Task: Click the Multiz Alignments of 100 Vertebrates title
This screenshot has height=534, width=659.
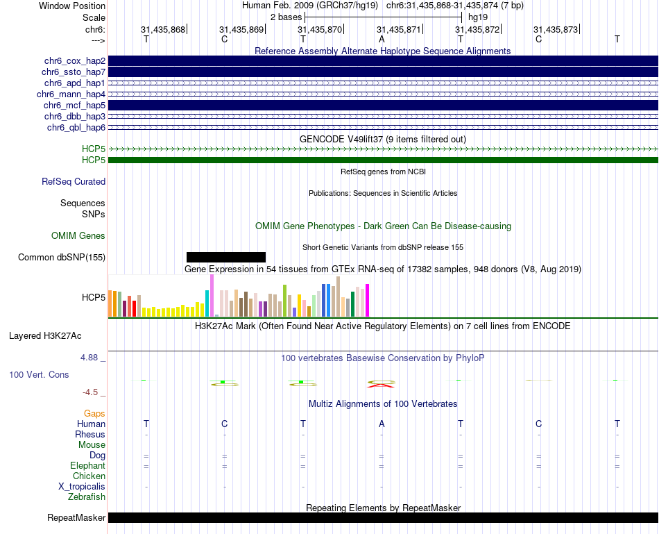Action: [383, 404]
